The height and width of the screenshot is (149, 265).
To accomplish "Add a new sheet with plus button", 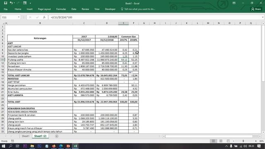I will coord(57,136).
